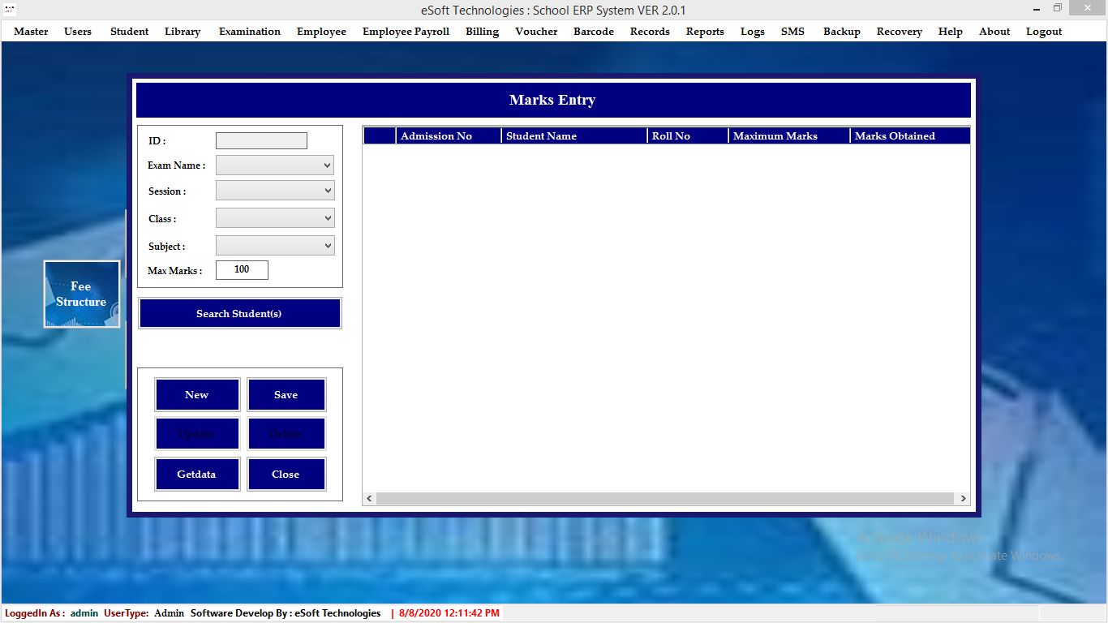Click the Roll No column header
Image resolution: width=1108 pixels, height=623 pixels.
pyautogui.click(x=688, y=136)
